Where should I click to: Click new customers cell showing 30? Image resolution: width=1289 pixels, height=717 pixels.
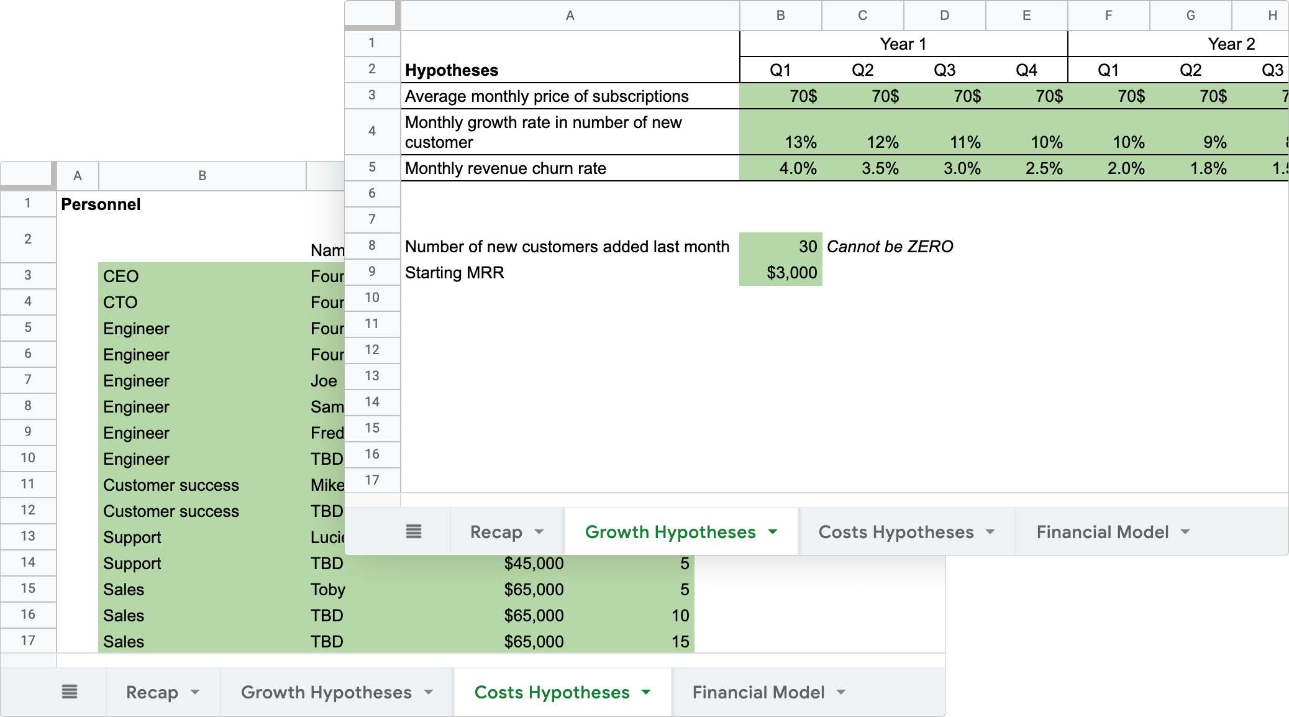tap(780, 247)
